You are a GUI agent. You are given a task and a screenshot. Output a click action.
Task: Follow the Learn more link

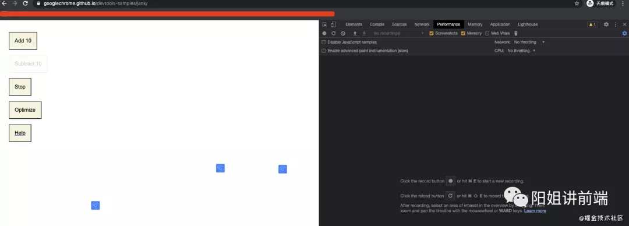(535, 211)
